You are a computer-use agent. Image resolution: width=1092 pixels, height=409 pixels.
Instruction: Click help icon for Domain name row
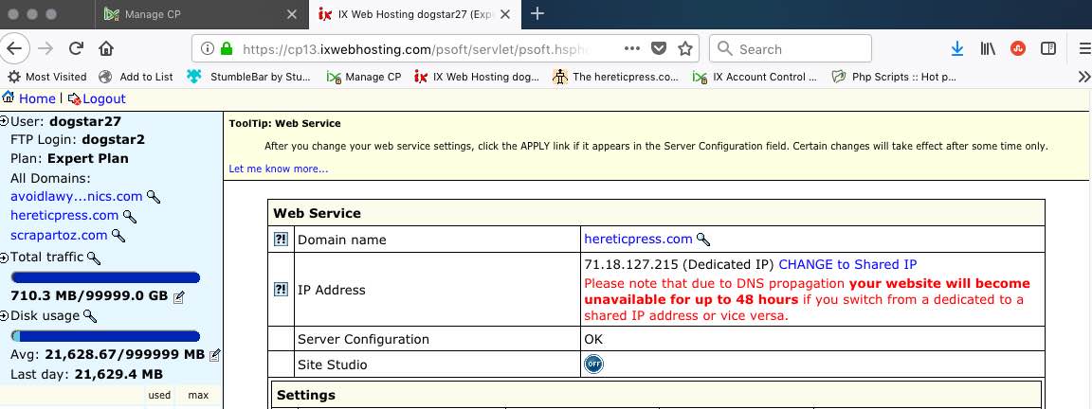tap(280, 240)
